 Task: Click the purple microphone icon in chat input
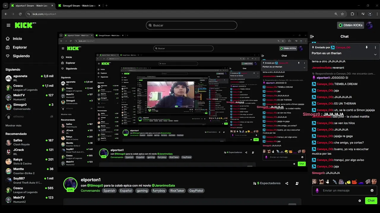pos(317,191)
